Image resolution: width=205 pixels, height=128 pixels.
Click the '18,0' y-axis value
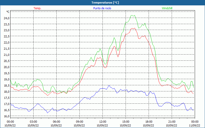coord(7,92)
